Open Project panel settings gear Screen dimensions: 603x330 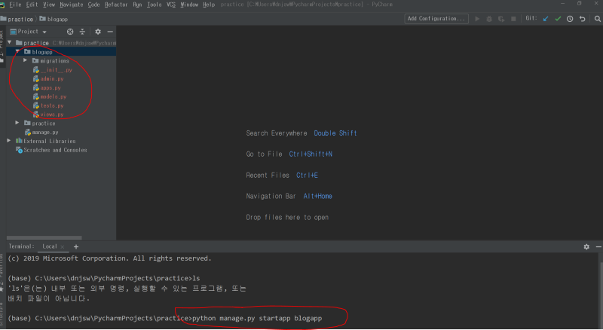click(98, 32)
